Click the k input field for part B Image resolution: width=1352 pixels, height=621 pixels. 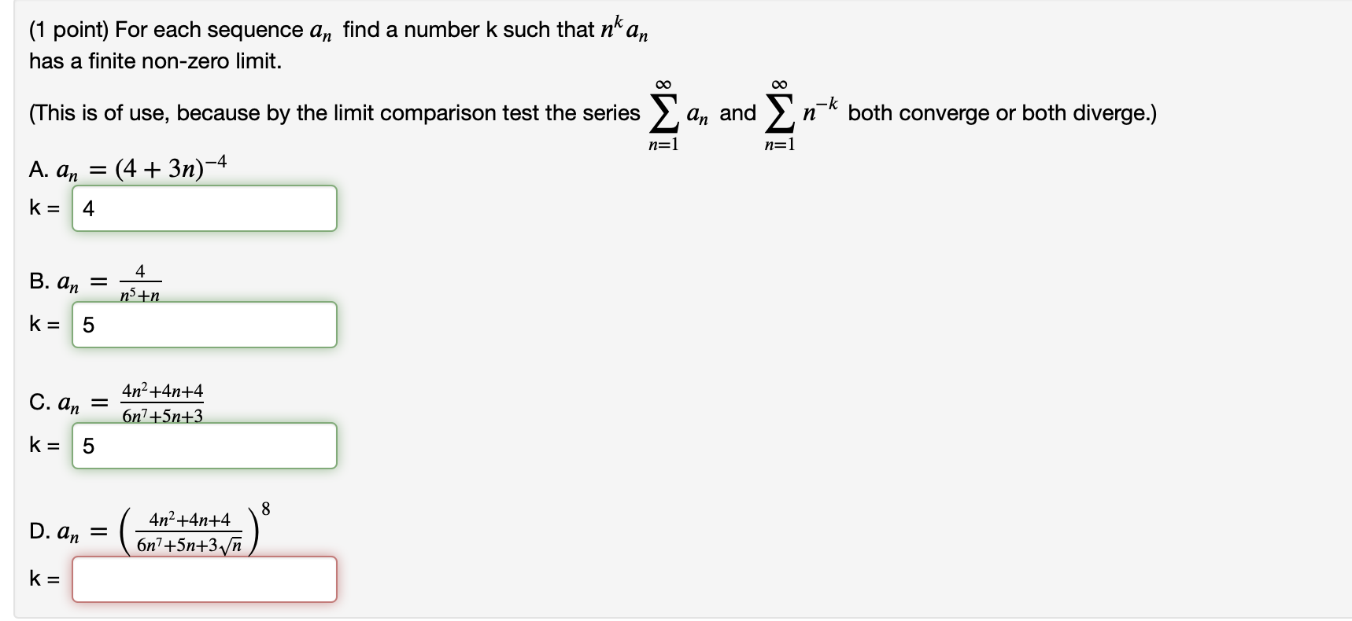[x=204, y=325]
